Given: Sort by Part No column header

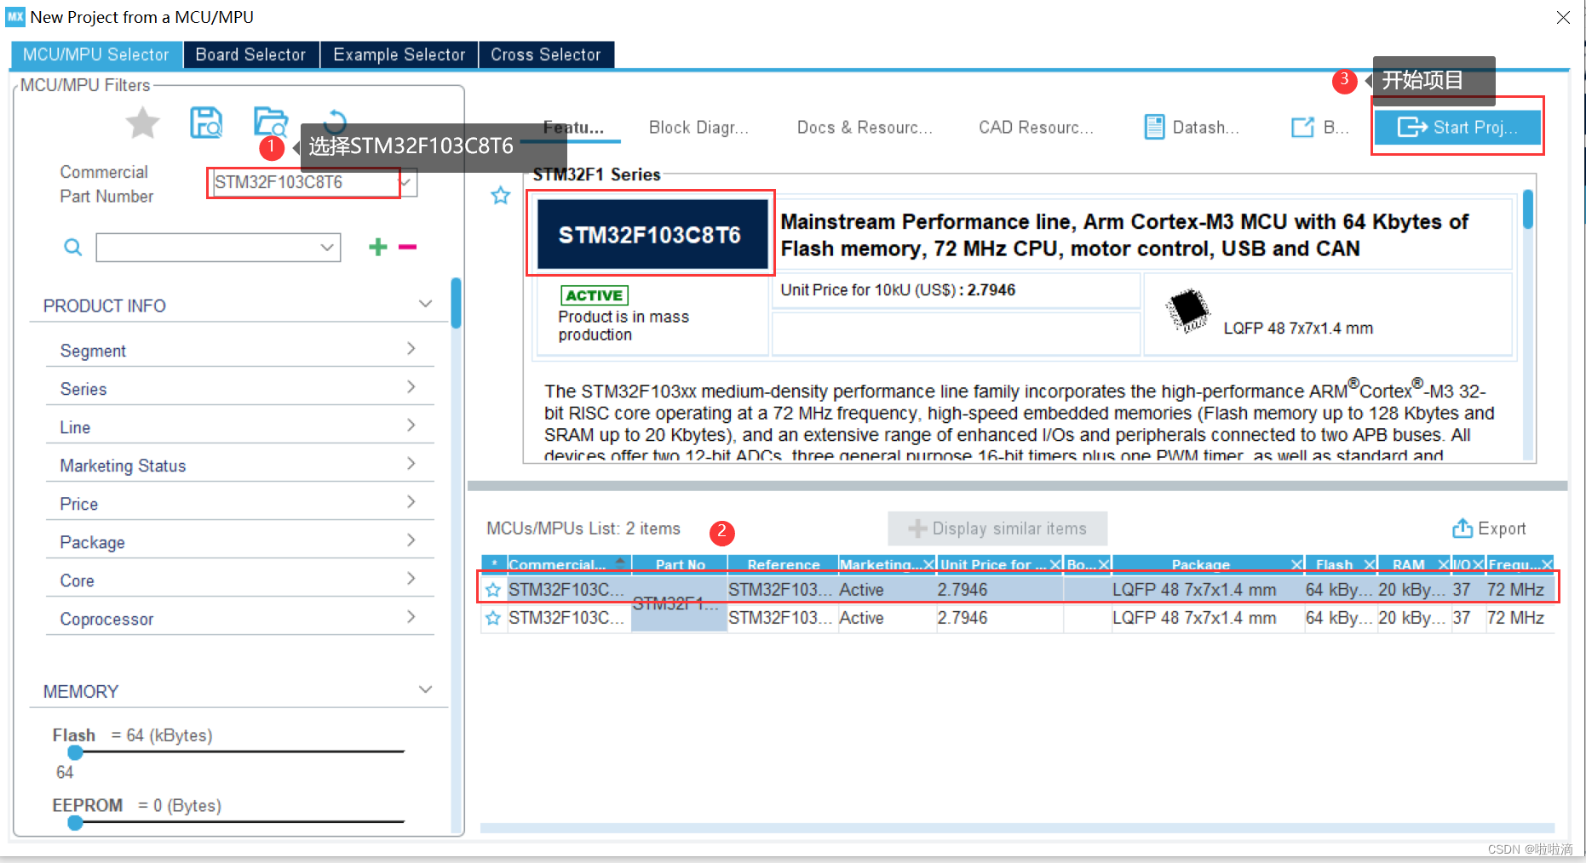Looking at the screenshot, I should (x=680, y=564).
